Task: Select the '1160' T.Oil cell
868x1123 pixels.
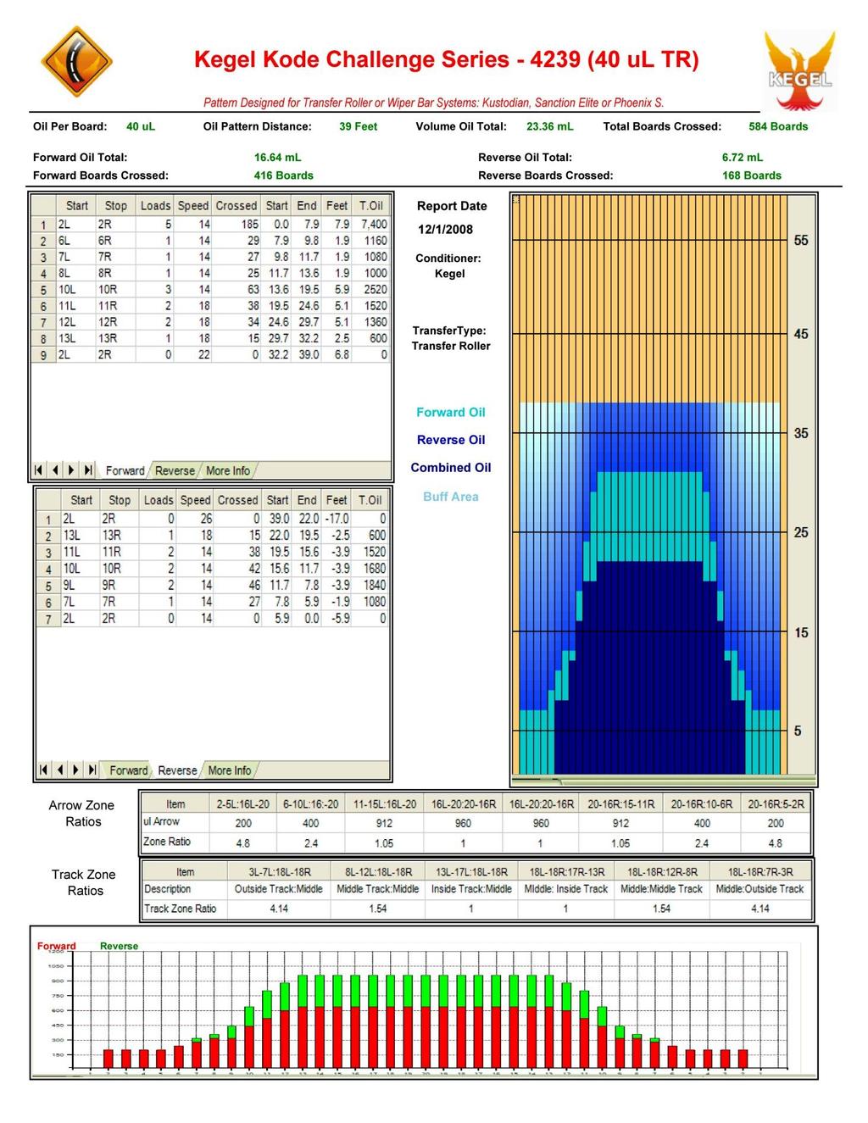Action: 370,241
